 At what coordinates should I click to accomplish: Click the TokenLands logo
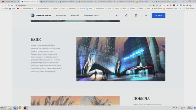(x=41, y=15)
